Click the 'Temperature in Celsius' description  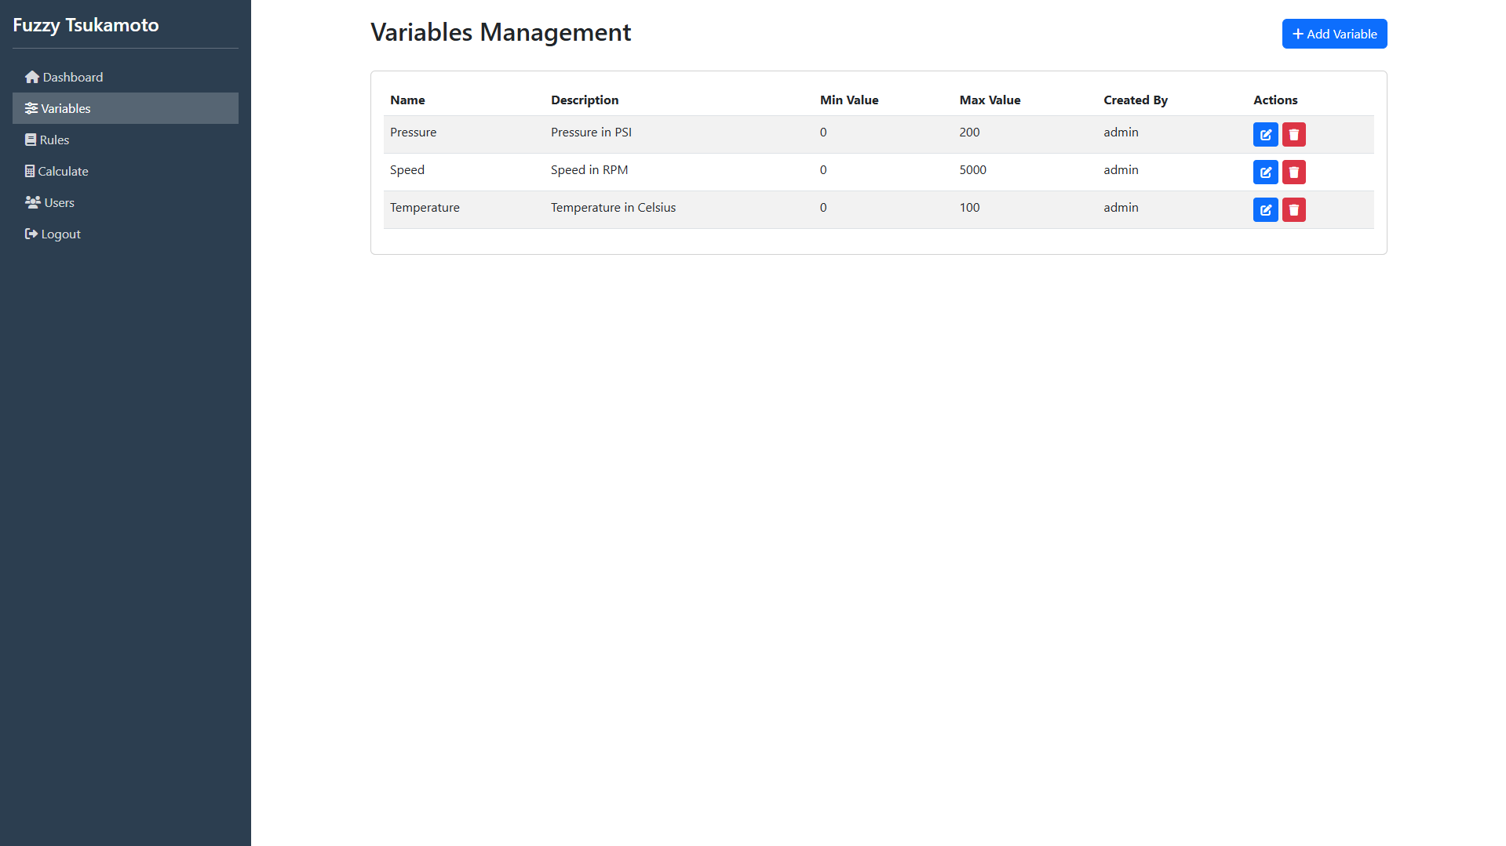coord(613,208)
